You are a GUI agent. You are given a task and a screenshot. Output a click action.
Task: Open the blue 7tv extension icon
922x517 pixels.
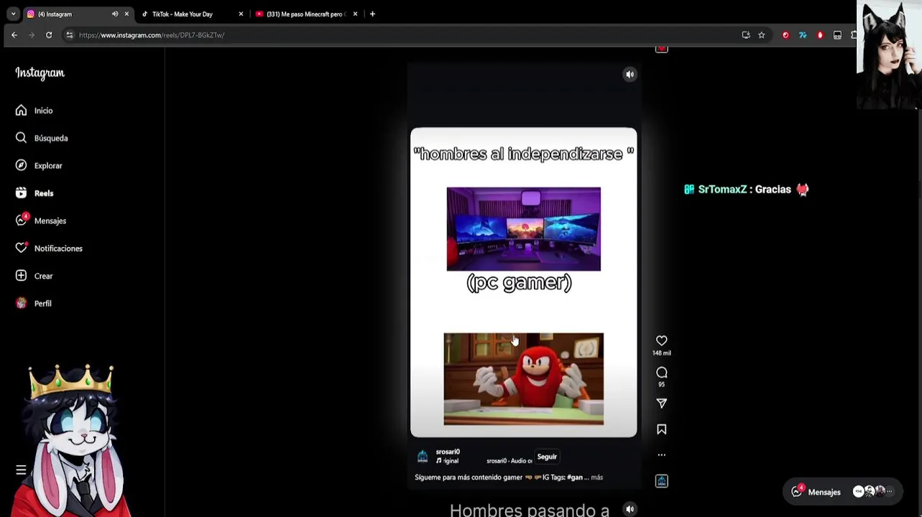pos(803,35)
